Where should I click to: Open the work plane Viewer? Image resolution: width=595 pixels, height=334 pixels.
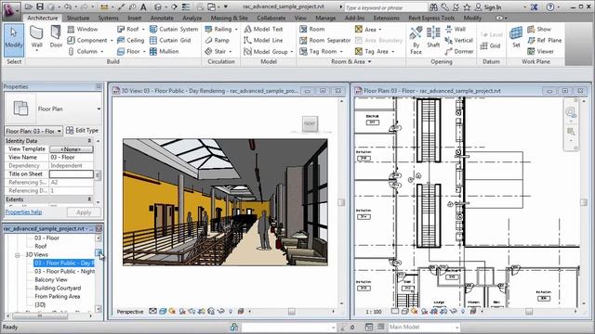(541, 52)
